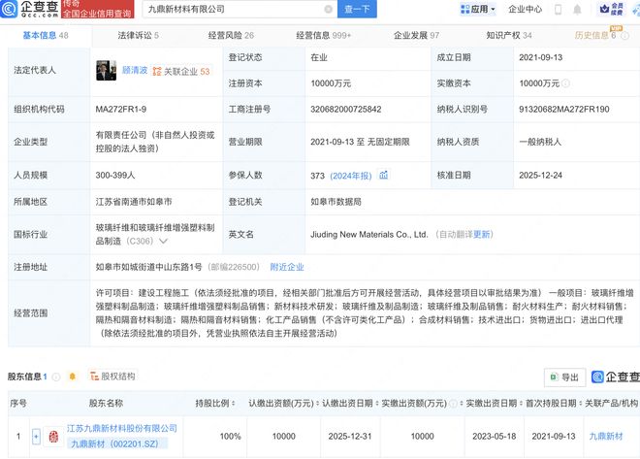Open 附近企业 nearby companies link
This screenshot has width=640, height=459.
tap(286, 267)
